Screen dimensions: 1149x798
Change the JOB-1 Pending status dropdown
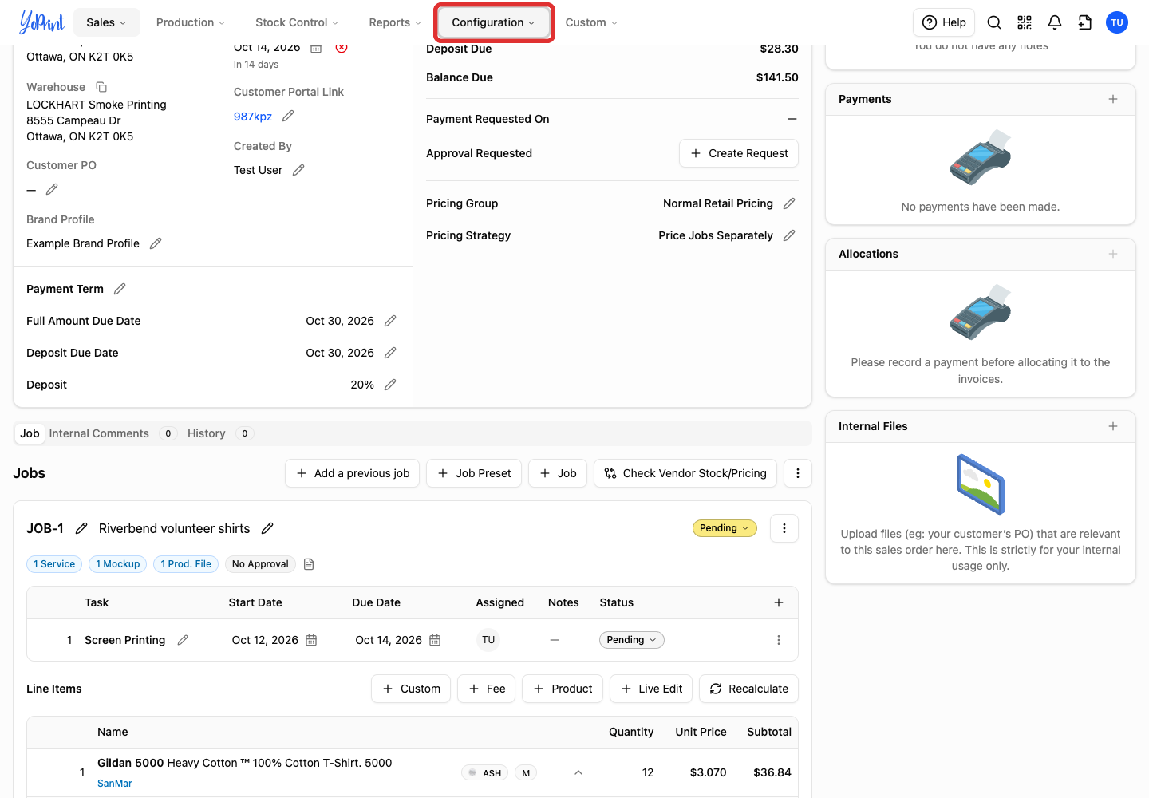(725, 528)
